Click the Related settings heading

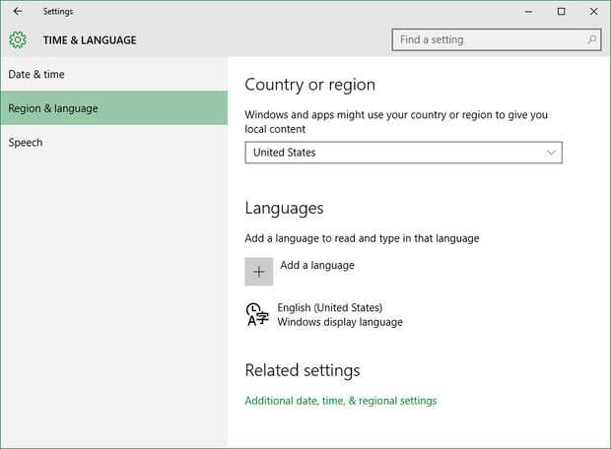click(x=303, y=370)
